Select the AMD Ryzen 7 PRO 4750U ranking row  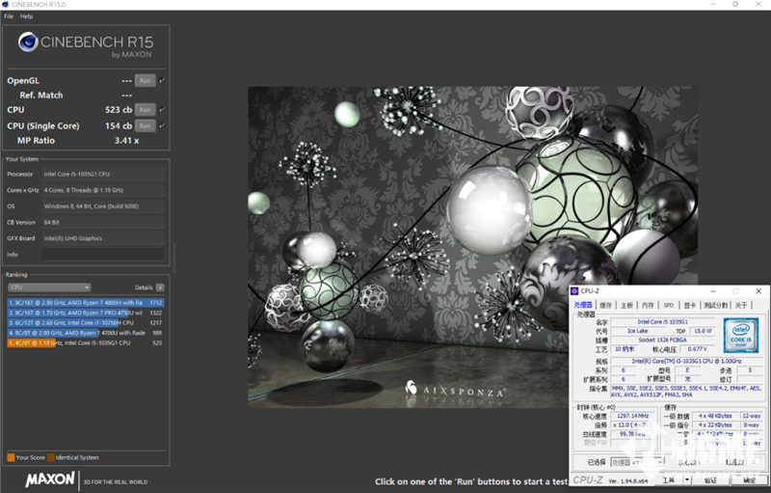(x=86, y=313)
